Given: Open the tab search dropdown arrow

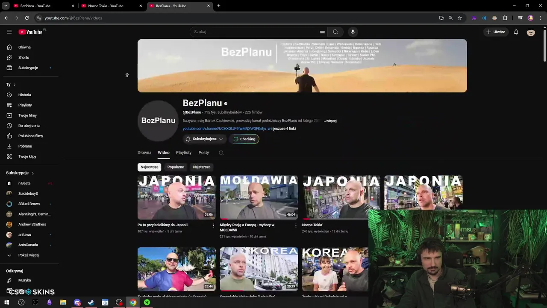Looking at the screenshot, I should (x=6, y=6).
